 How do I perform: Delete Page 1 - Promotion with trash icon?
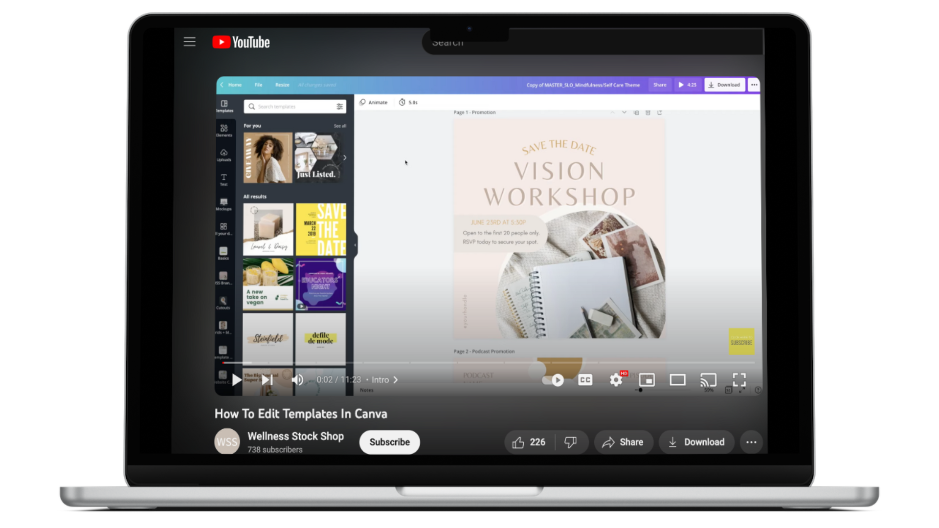[648, 112]
